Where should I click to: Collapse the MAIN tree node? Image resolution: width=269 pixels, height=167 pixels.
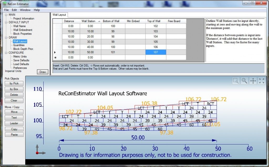6,15
